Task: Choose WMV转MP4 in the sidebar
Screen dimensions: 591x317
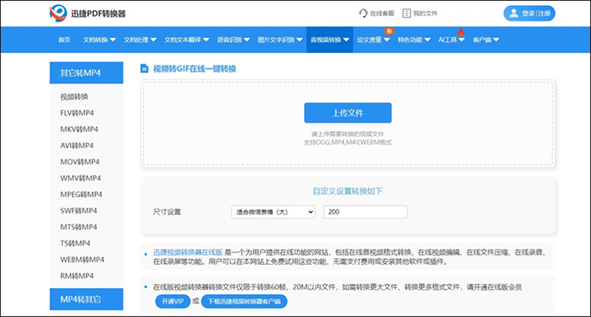Action: tap(81, 178)
